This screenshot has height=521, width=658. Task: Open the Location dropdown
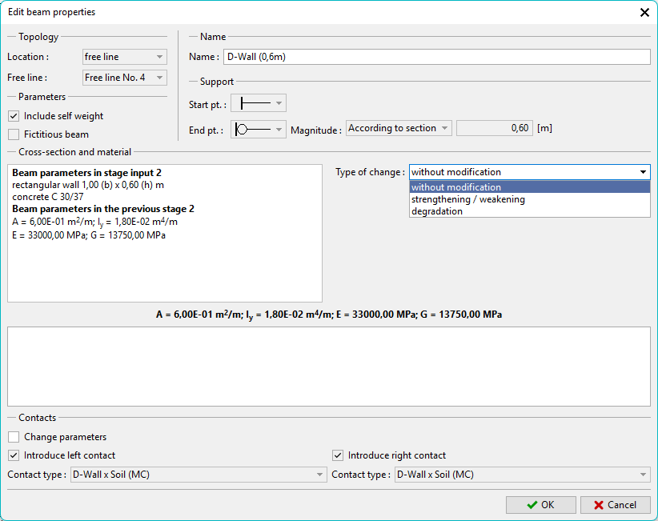coord(124,57)
